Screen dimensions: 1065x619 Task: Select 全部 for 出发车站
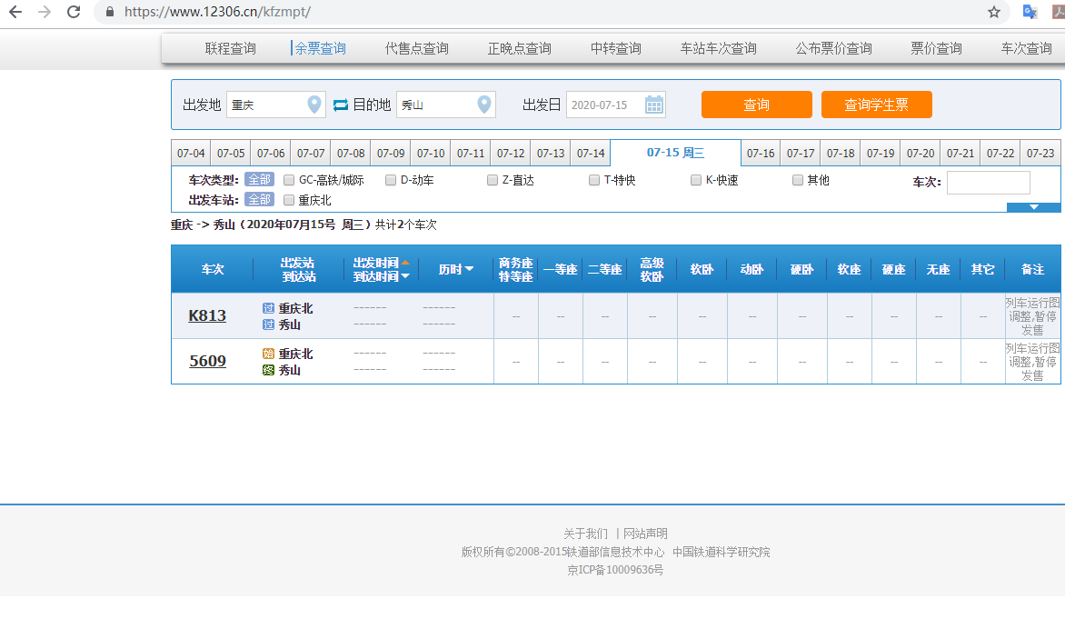tap(260, 199)
